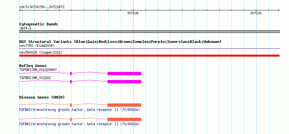Select the Disease Genes (OMIM) track title
Image resolution: width=289 pixels, height=134 pixels.
point(42,97)
